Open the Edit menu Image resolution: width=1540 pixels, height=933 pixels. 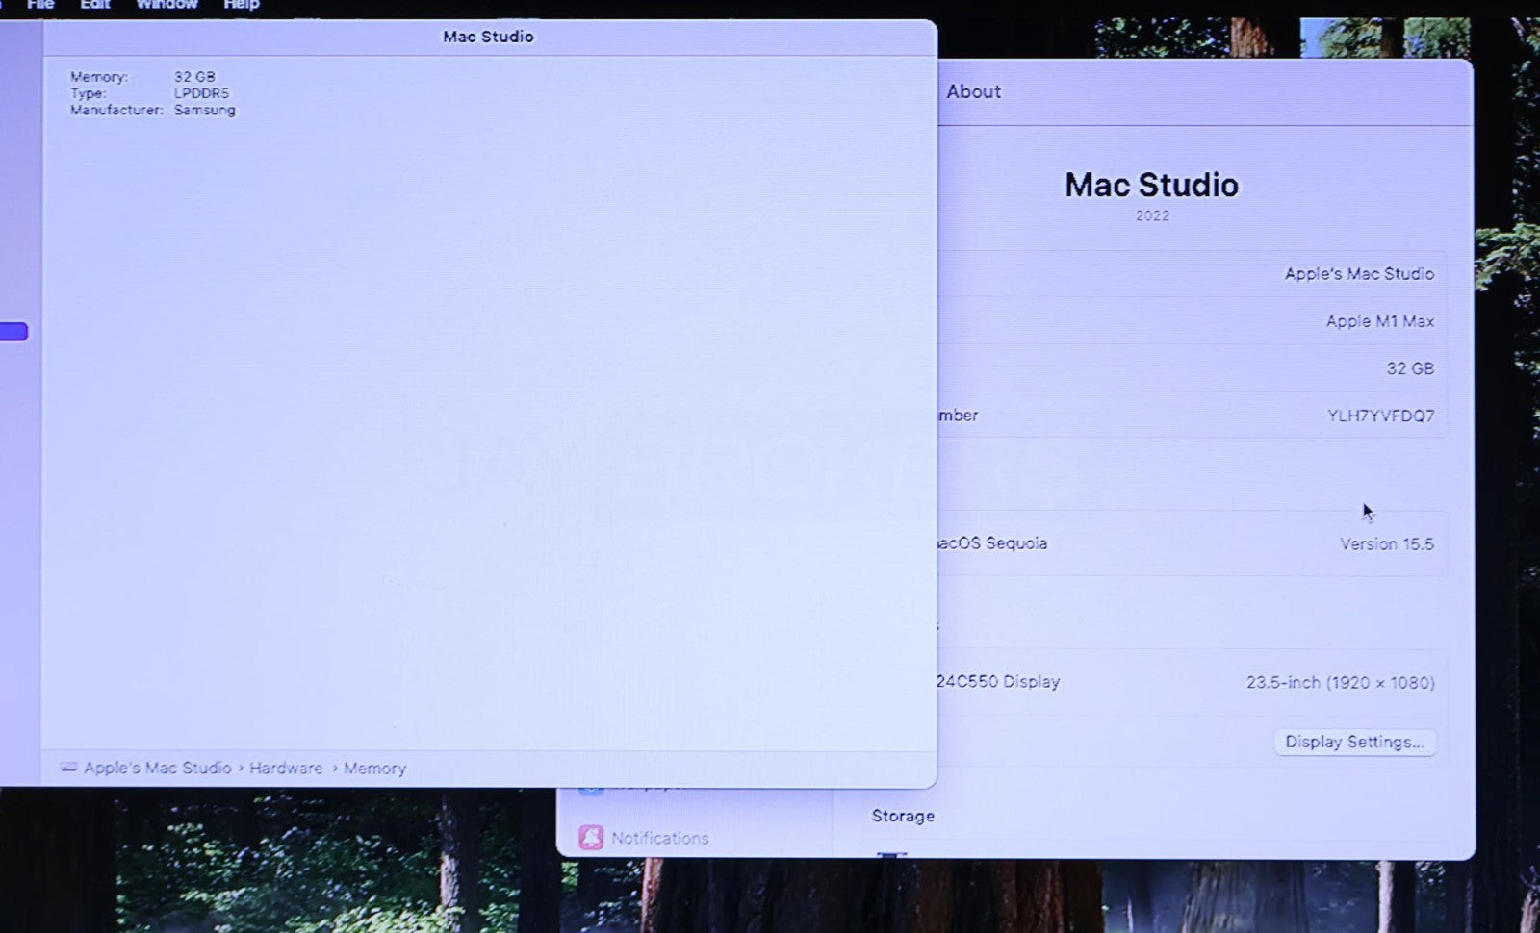tap(94, 5)
